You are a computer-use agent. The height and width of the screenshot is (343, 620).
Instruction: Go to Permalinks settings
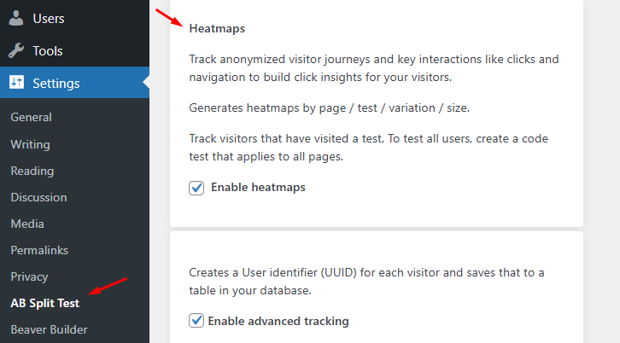pos(39,250)
